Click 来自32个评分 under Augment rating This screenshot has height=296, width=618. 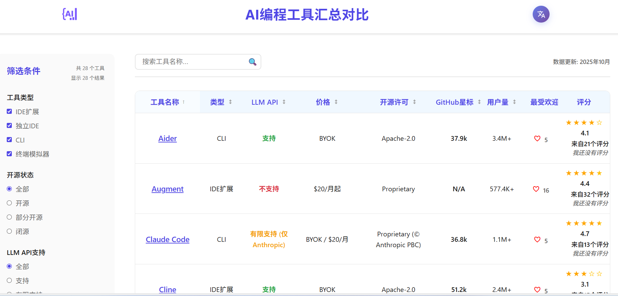point(590,194)
